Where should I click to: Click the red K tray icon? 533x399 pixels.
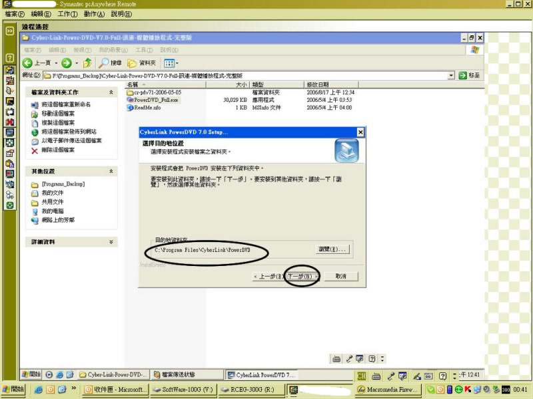(x=468, y=390)
